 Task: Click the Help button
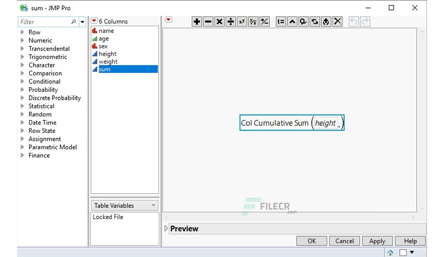pos(411,241)
